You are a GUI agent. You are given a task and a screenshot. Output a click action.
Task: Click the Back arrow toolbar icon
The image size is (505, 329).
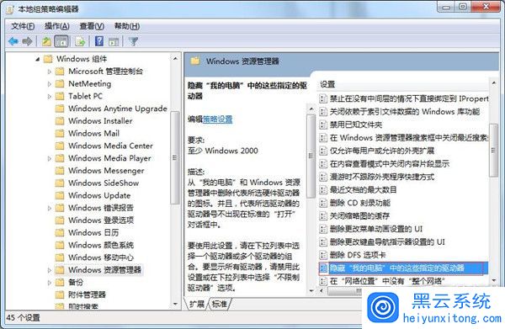point(13,41)
